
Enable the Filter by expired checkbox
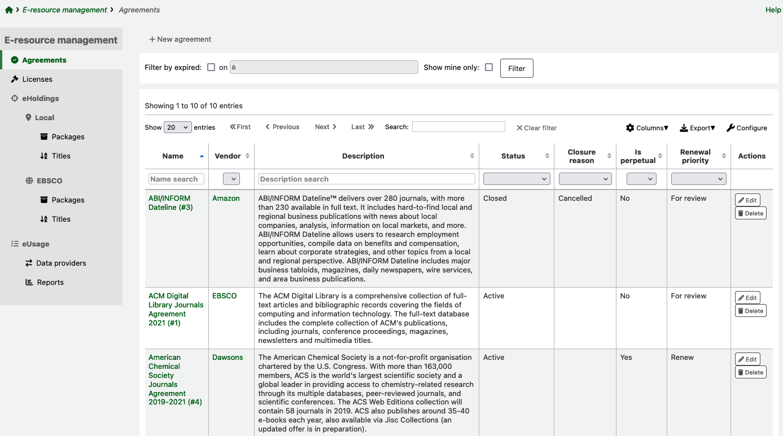(211, 67)
